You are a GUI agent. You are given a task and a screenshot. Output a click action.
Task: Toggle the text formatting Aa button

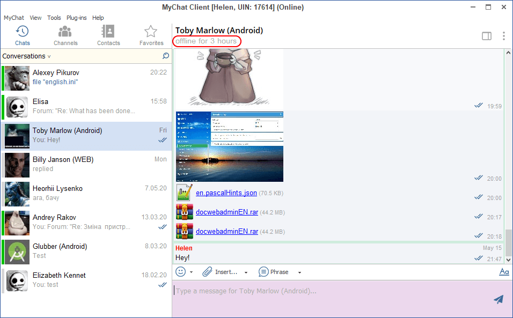pos(504,272)
